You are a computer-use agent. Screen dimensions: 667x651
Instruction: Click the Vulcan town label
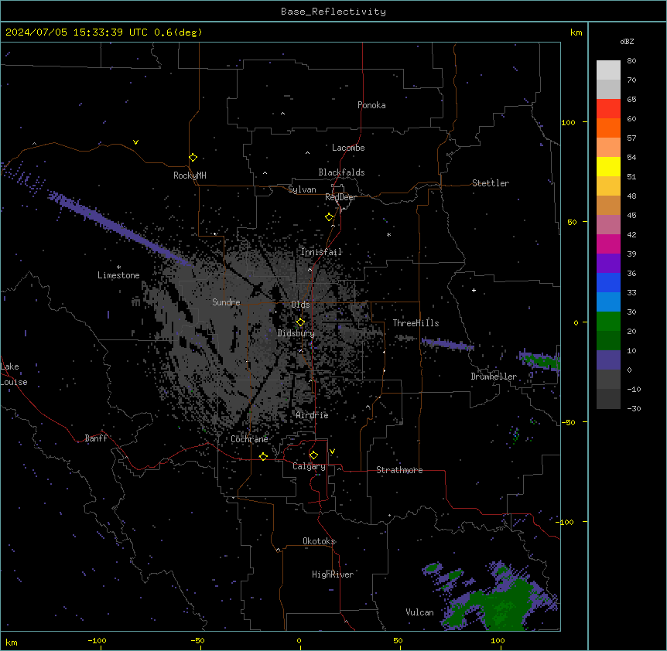tap(419, 612)
